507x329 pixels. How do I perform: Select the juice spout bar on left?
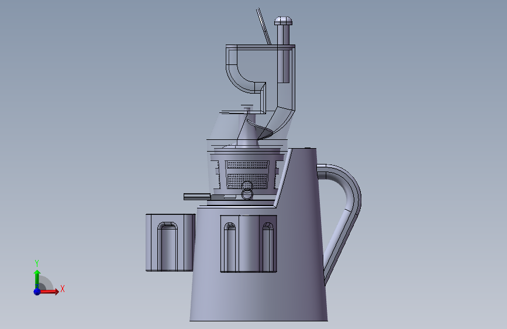pos(197,197)
